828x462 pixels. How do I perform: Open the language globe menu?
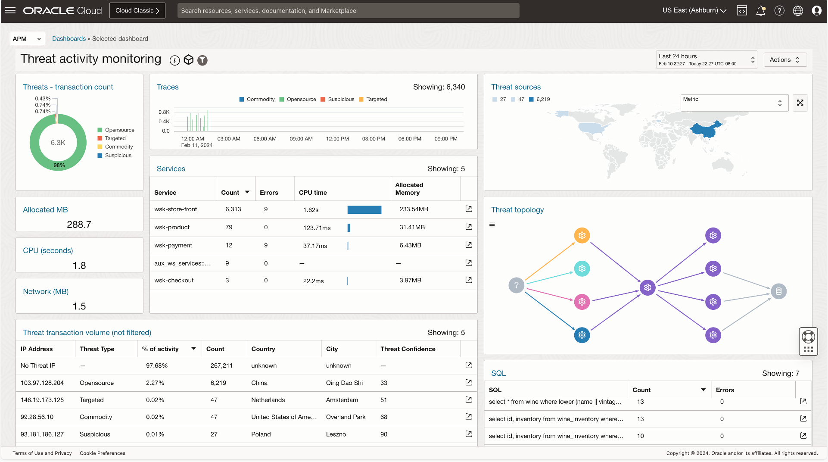(x=798, y=10)
